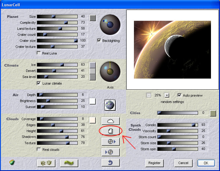This screenshot has width=220, height=171.
Task: Check the Real clouds option
Action: [x=39, y=150]
